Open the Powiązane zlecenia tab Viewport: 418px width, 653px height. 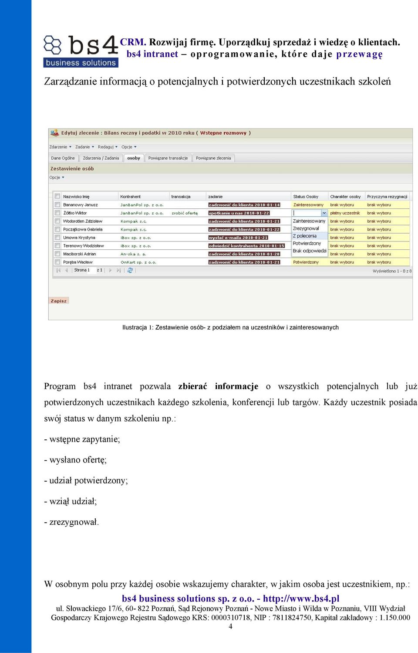pos(213,158)
